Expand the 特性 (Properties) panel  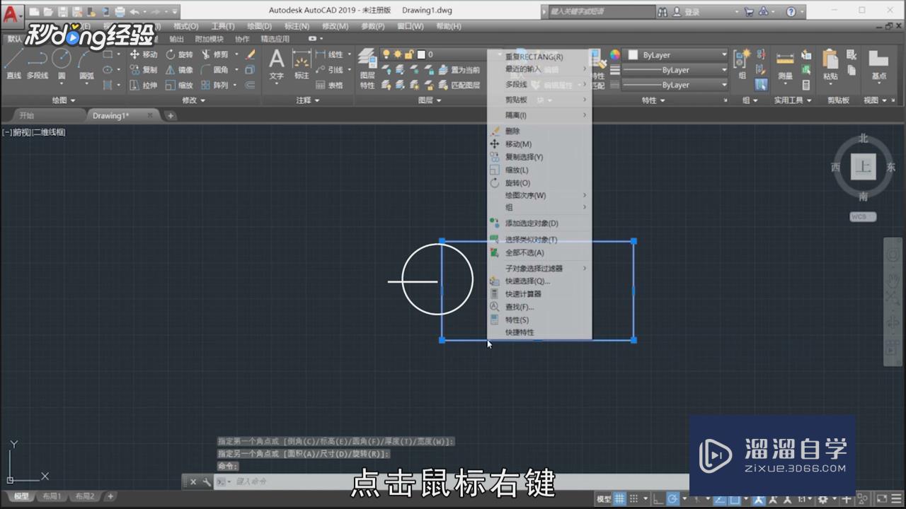(653, 100)
